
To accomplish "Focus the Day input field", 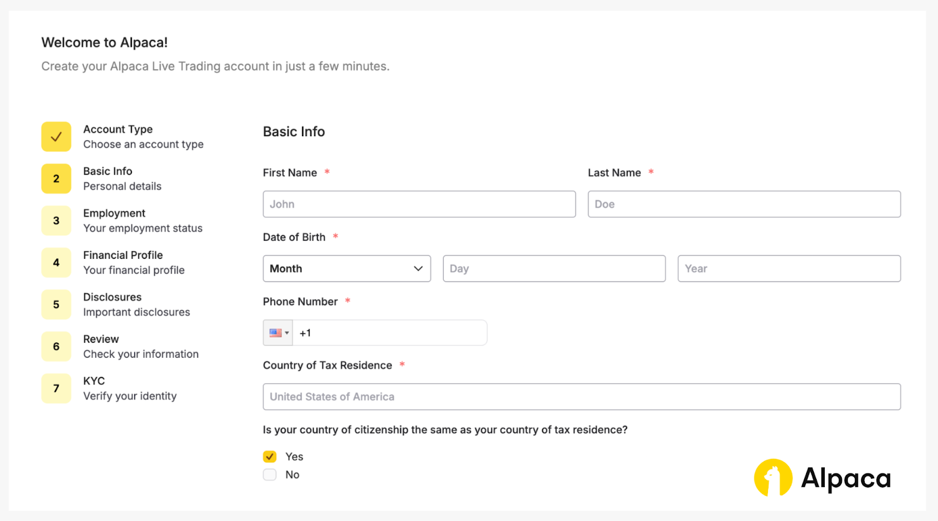I will [x=554, y=269].
